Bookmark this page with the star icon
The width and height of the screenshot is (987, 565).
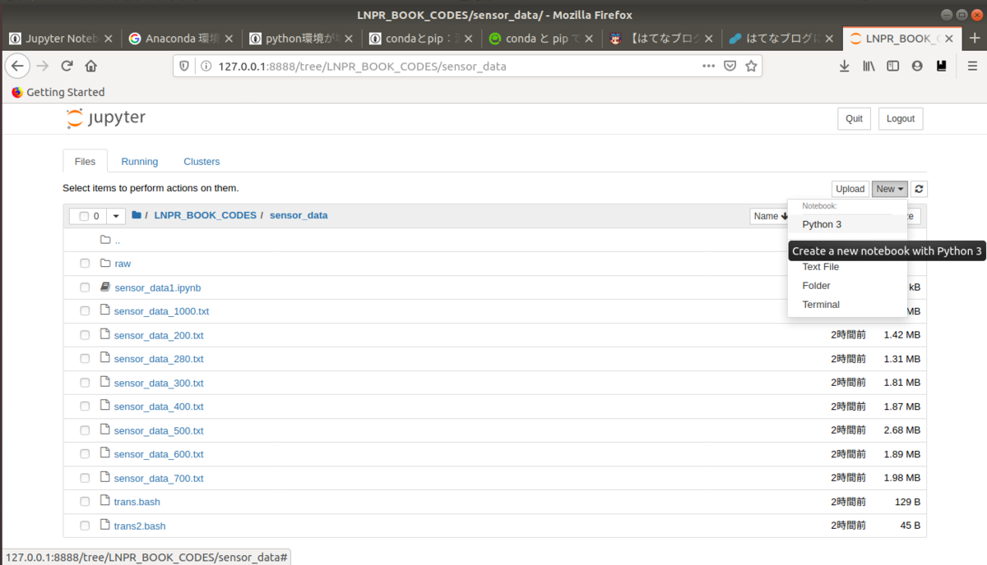click(x=751, y=66)
